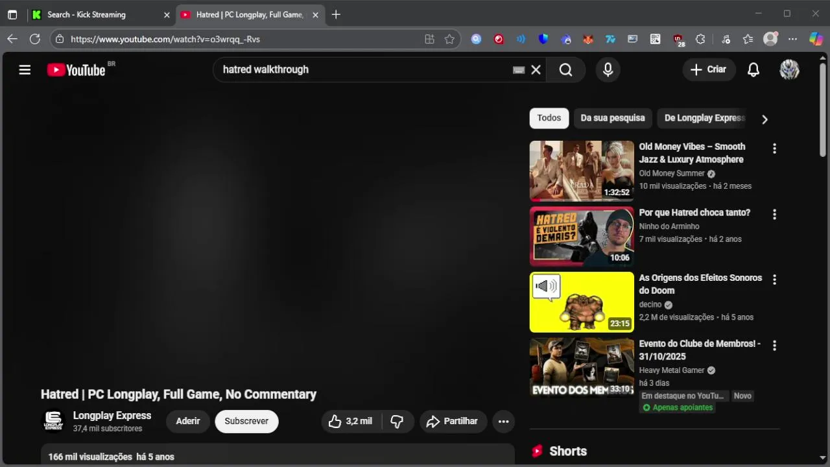This screenshot has width=830, height=467.
Task: Add this page to favorites star
Action: pyautogui.click(x=449, y=39)
